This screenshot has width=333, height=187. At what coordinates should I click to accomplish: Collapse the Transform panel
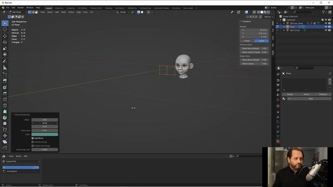pos(240,21)
